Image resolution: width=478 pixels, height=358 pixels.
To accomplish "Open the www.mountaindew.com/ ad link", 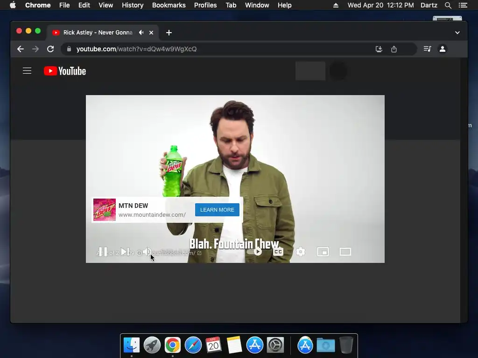I will tap(152, 214).
